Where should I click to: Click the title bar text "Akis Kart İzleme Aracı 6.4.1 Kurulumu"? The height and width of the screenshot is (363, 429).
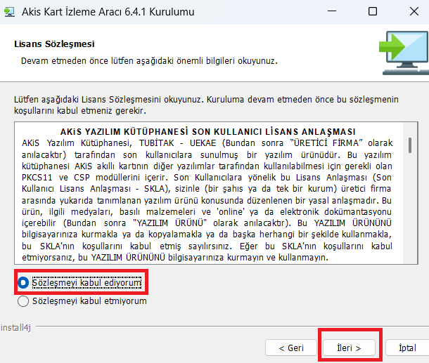tap(108, 12)
